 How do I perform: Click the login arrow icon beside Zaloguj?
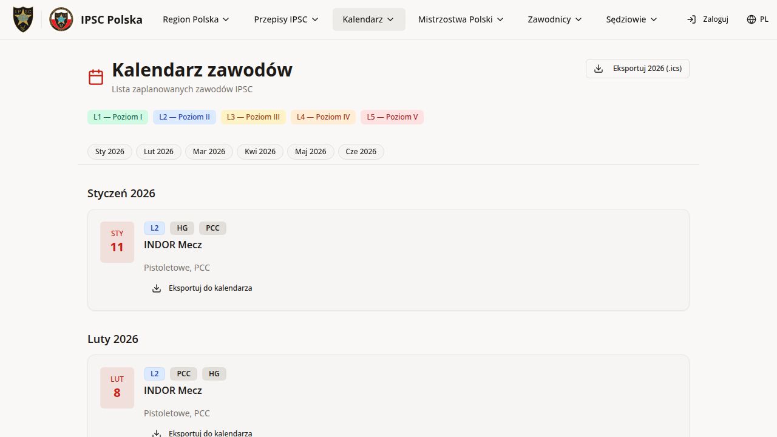691,19
